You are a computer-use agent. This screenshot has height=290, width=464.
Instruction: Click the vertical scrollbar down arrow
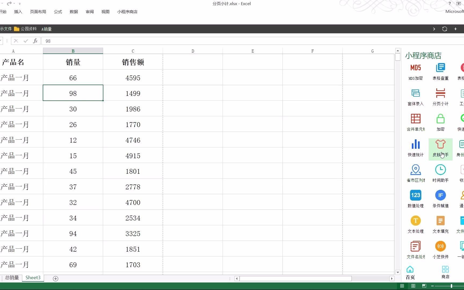(398, 272)
